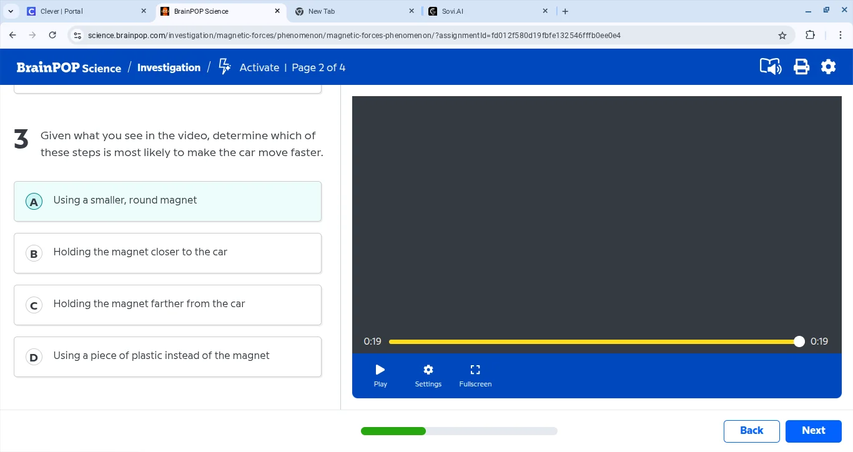Select answer C holding magnet farther

167,305
